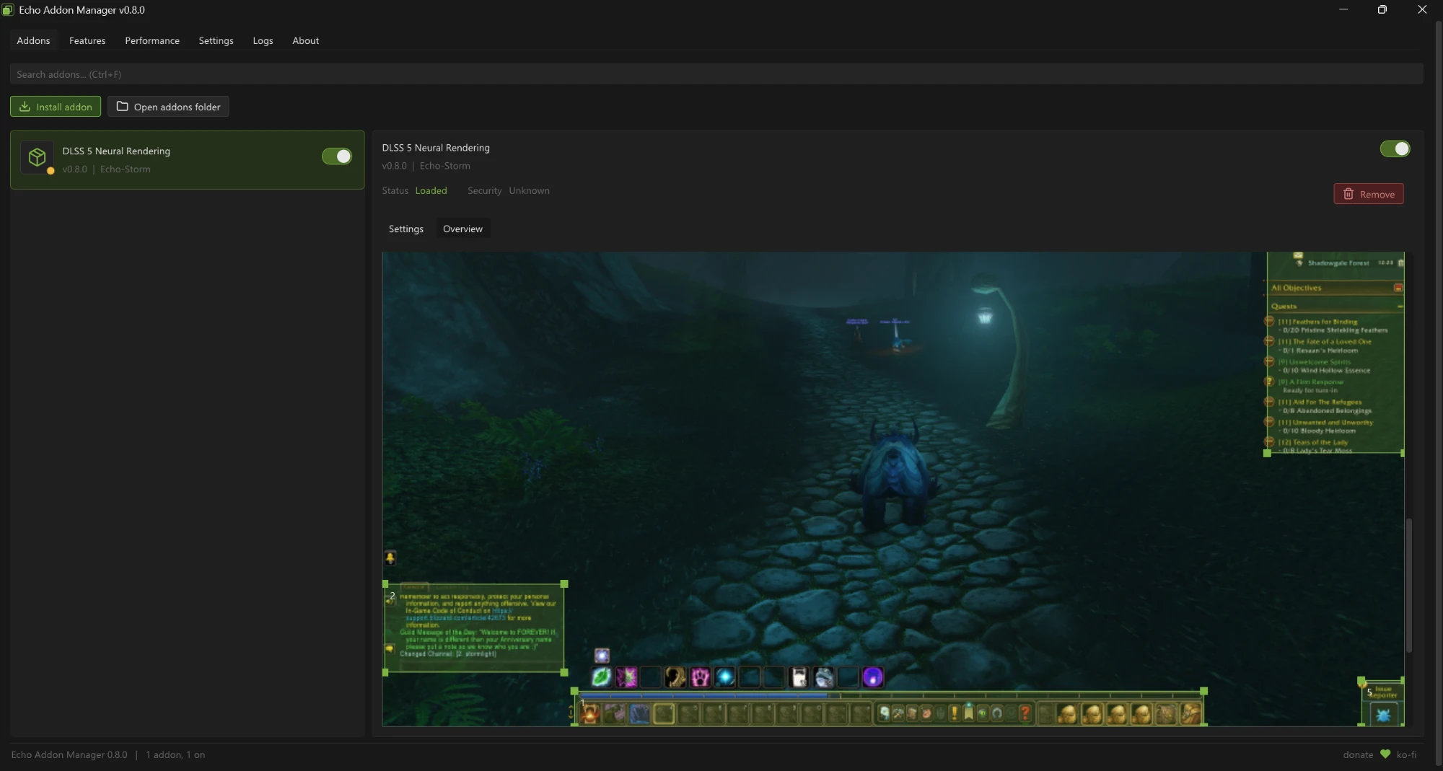Switch to the addon's Settings sub-tab

[406, 229]
